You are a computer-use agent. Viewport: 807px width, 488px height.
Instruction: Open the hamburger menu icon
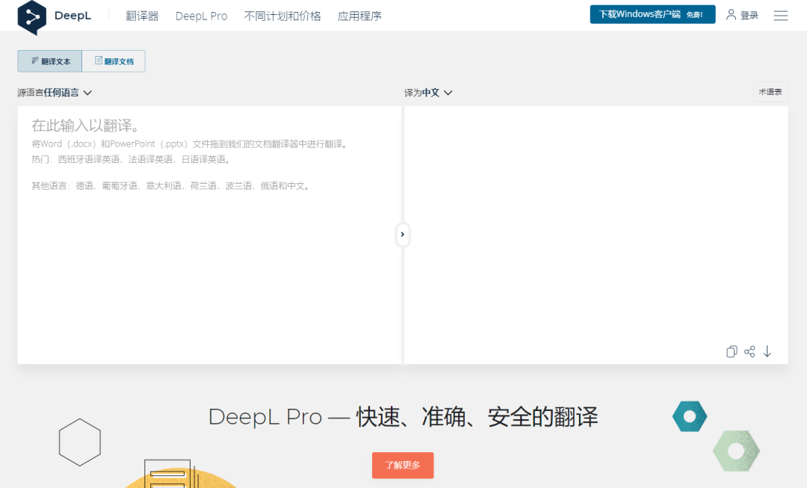point(781,16)
